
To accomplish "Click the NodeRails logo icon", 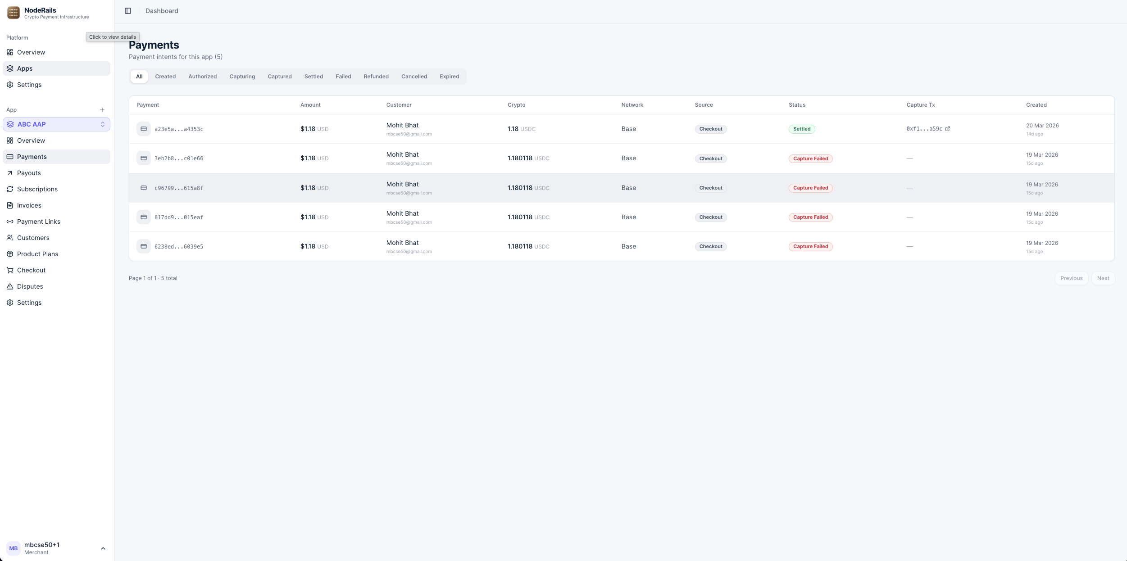I will [14, 13].
